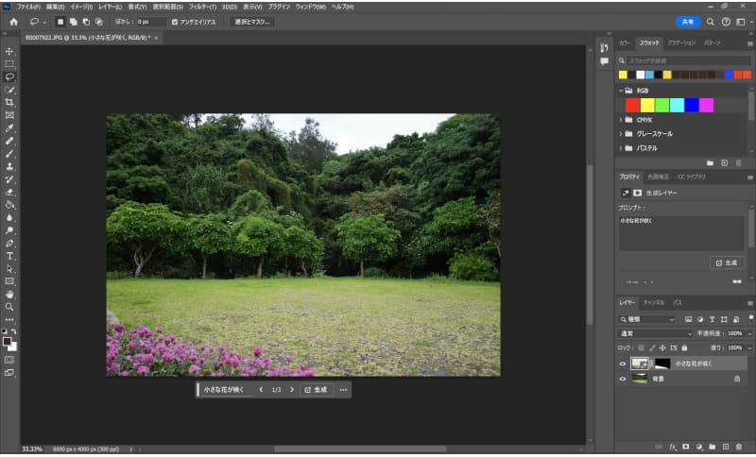Select the Move tool
The height and width of the screenshot is (457, 756).
pyautogui.click(x=9, y=51)
